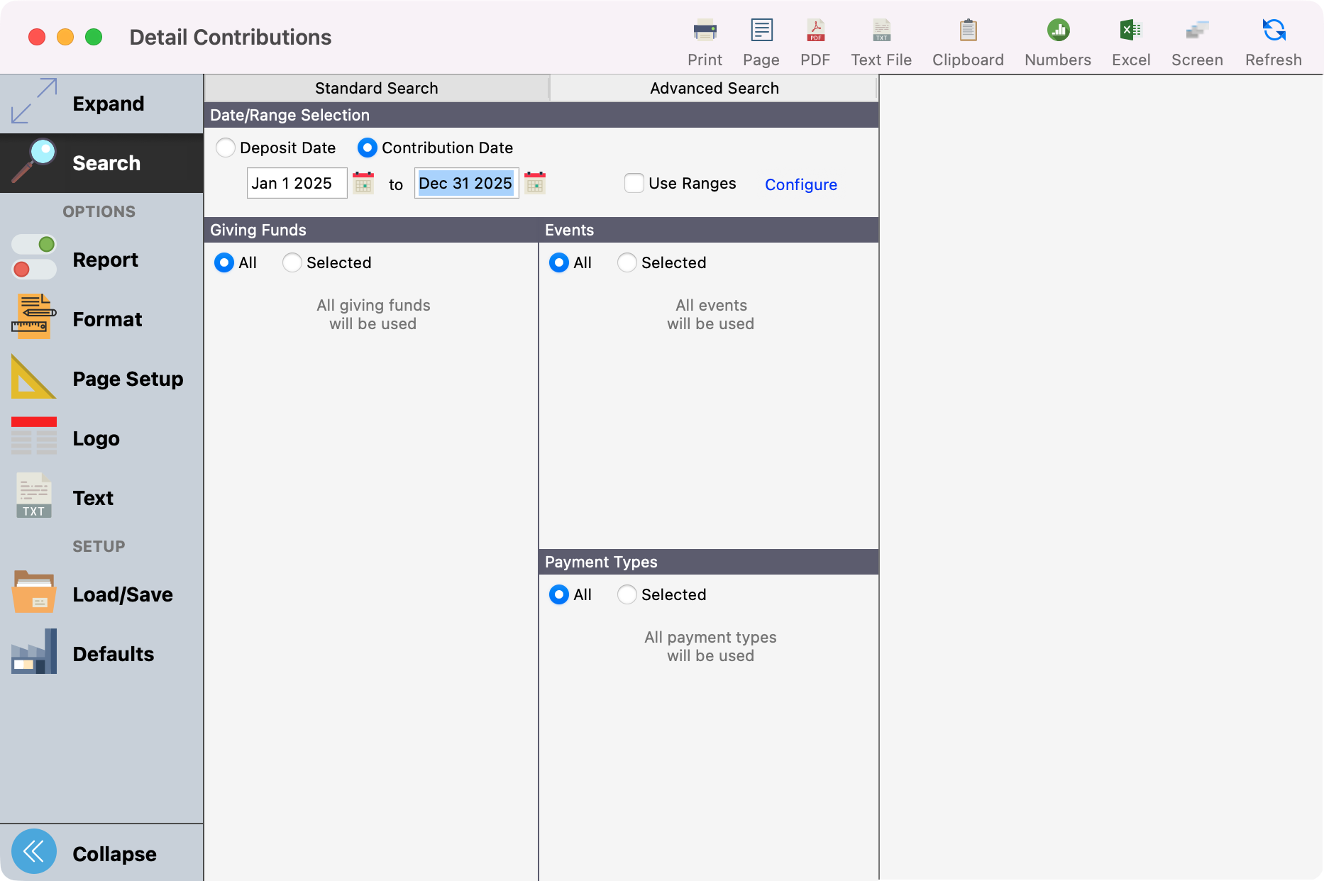Screen dimensions: 1324x881
Task: Click the Text label in sidebar
Action: (x=93, y=498)
